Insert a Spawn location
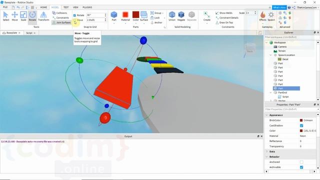This screenshot has height=180, width=320. coord(271,16)
